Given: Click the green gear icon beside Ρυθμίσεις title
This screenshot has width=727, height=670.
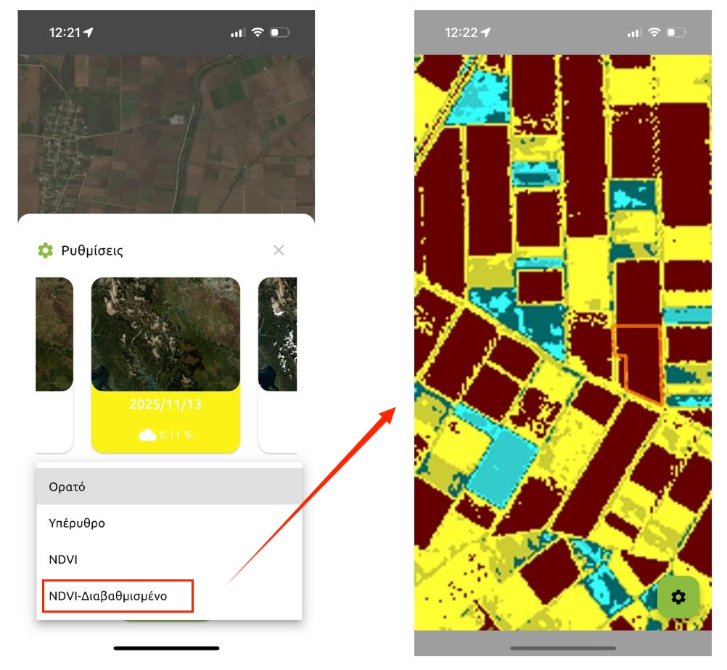Looking at the screenshot, I should click(46, 251).
